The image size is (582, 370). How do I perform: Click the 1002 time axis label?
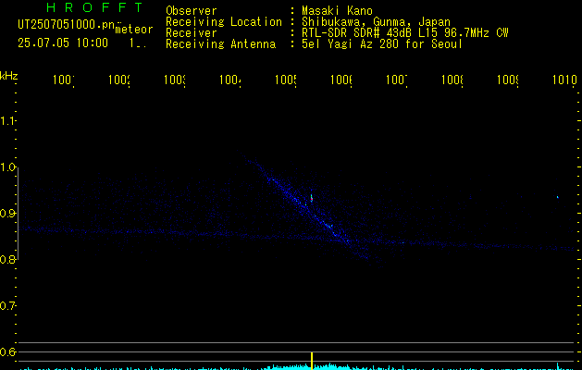tap(118, 80)
